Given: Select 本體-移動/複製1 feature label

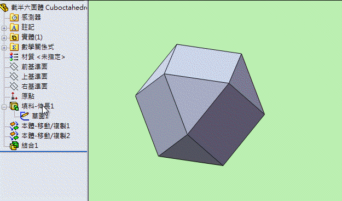Looking at the screenshot, I should tap(45, 126).
